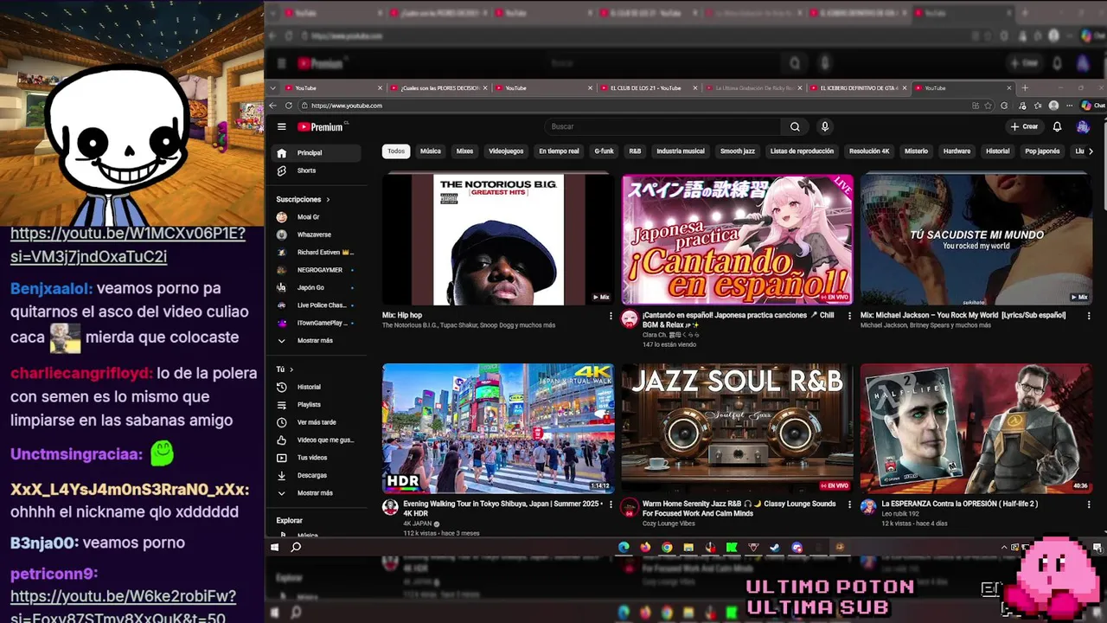
Task: Bookmark this page with the star icon
Action: pos(989,106)
